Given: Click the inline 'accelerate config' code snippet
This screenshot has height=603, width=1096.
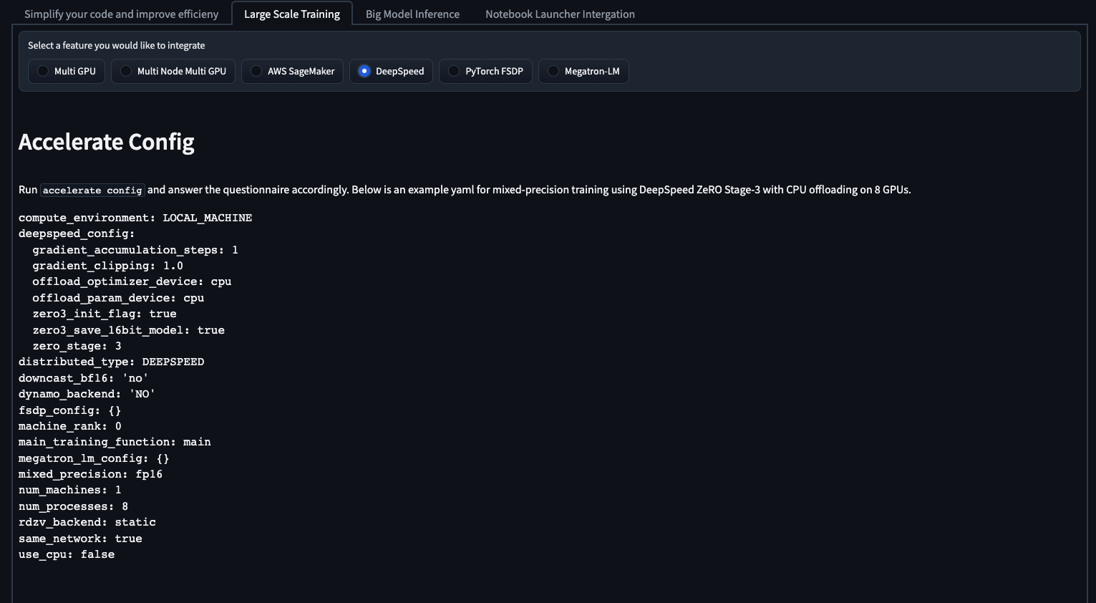Looking at the screenshot, I should click(x=92, y=190).
